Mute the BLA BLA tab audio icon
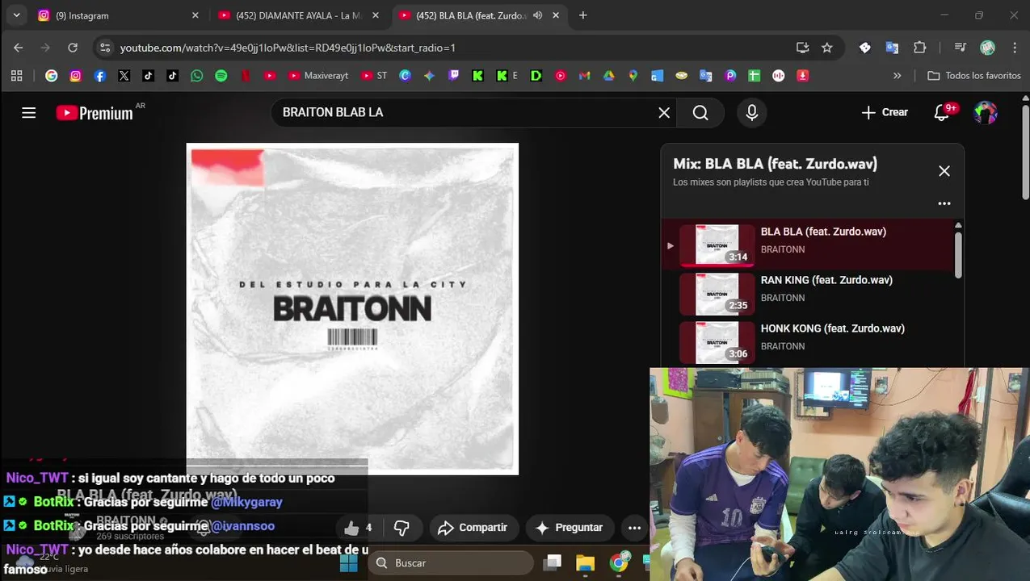Screen dimensions: 1030x581 click(538, 15)
